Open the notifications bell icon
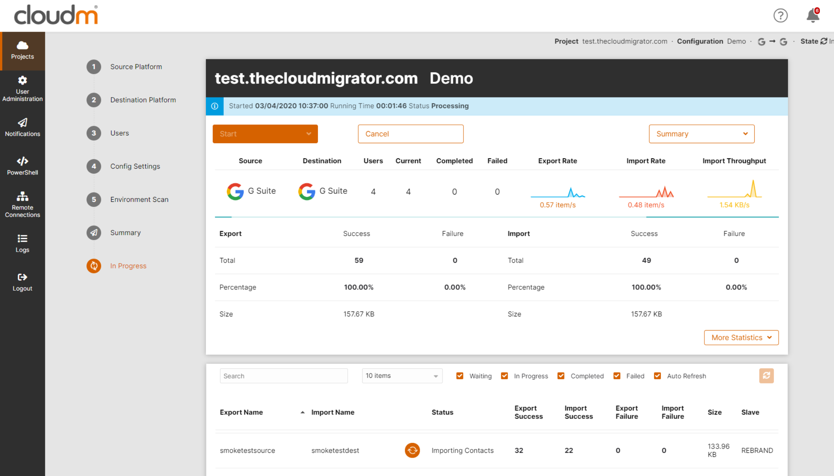The height and width of the screenshot is (476, 834). [812, 16]
